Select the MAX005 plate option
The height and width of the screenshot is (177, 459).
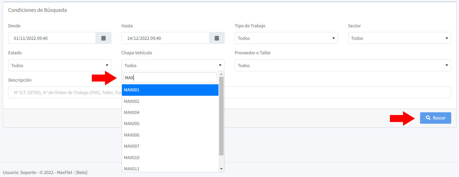click(170, 124)
